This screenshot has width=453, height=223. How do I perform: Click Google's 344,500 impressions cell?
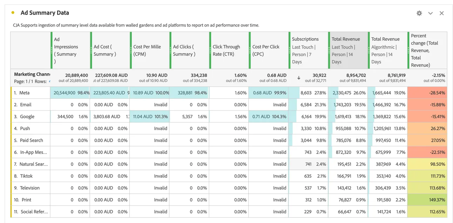(70, 117)
